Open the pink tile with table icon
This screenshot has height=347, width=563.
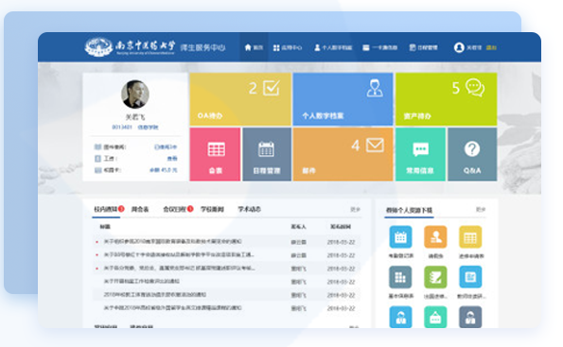215,154
